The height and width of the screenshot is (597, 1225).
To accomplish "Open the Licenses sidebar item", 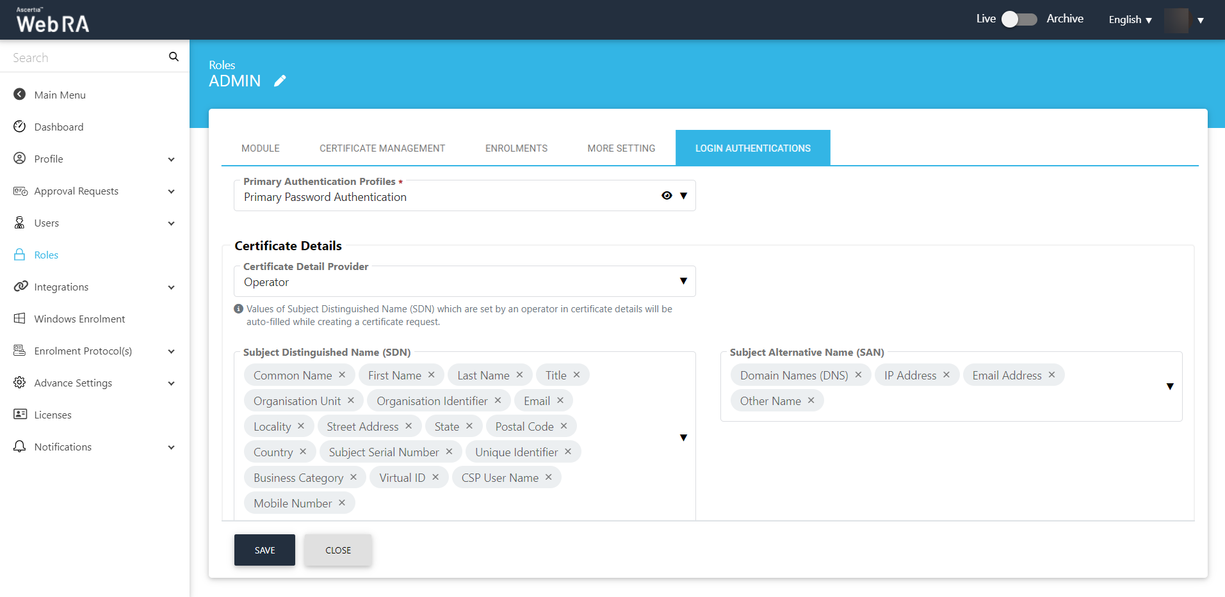I will pos(53,415).
